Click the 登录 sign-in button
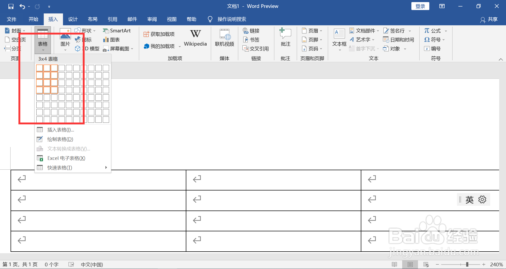This screenshot has width=506, height=269. click(x=420, y=6)
